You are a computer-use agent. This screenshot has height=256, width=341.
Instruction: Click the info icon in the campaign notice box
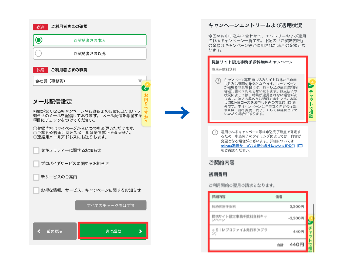pos(218,81)
